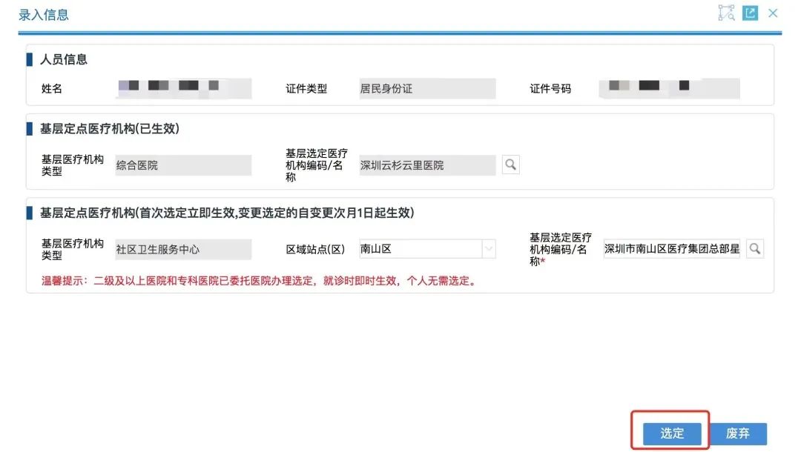Click the dropdown arrow beside 南山区
The height and width of the screenshot is (452, 801).
(x=489, y=249)
